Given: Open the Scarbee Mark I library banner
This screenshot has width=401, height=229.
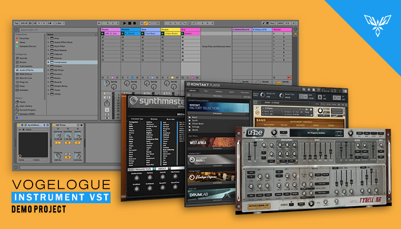Looking at the screenshot, I should click(212, 160).
